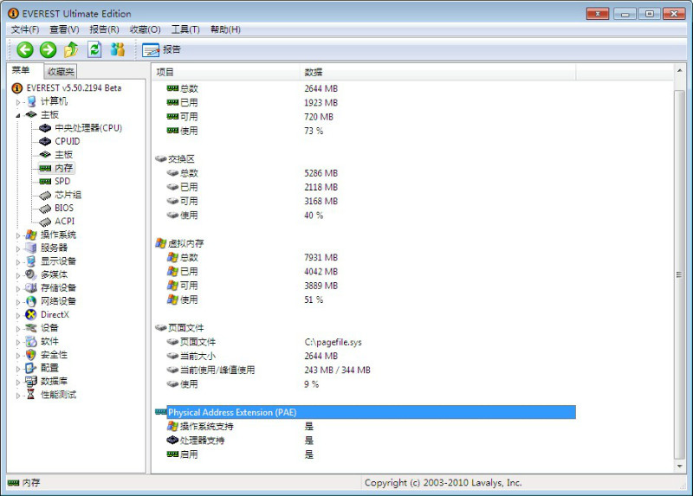Select the 主板 sub-item under 主板
This screenshot has width=693, height=496.
tap(63, 155)
